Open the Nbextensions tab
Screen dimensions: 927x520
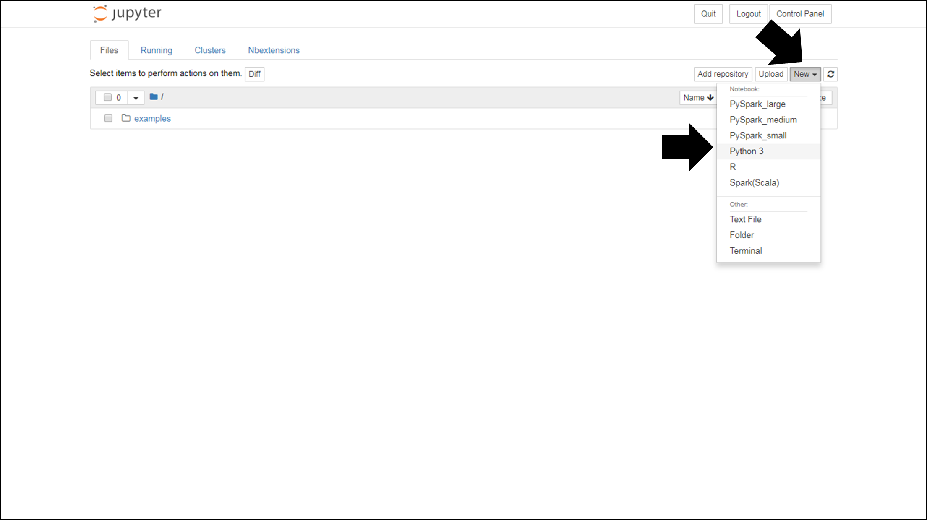pos(274,50)
